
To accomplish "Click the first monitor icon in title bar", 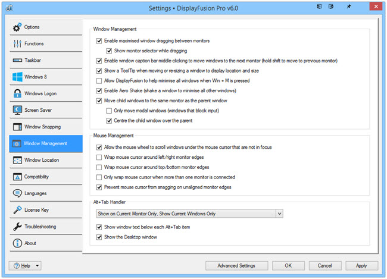I will pyautogui.click(x=319, y=7).
